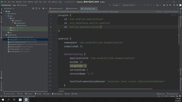This screenshot has height=102, width=182.
Task: Select build.gradle (Project) file in tree
Action: pyautogui.click(x=20, y=37)
